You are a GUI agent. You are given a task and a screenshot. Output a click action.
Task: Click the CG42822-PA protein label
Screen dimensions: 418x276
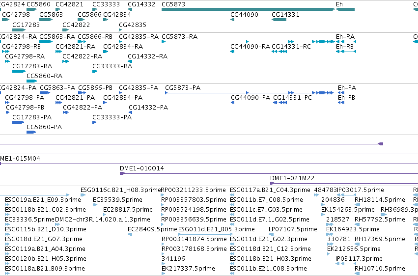coord(83,108)
